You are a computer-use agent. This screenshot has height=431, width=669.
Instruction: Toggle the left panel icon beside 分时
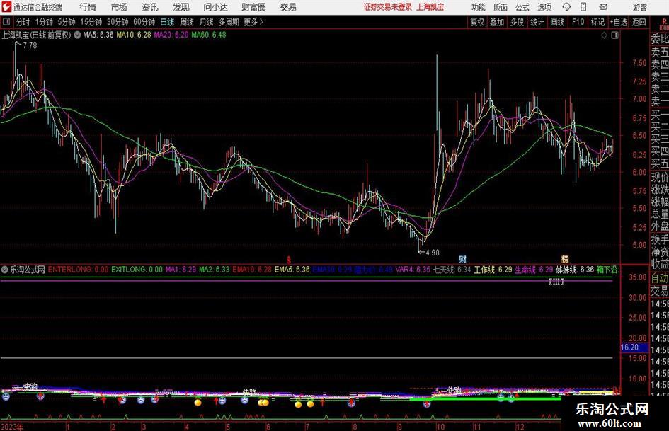click(6, 22)
